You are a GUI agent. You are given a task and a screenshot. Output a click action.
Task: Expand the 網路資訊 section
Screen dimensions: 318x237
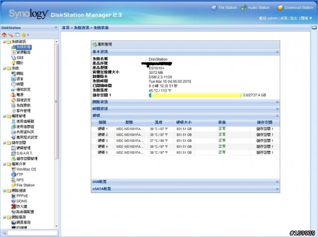[x=277, y=102]
